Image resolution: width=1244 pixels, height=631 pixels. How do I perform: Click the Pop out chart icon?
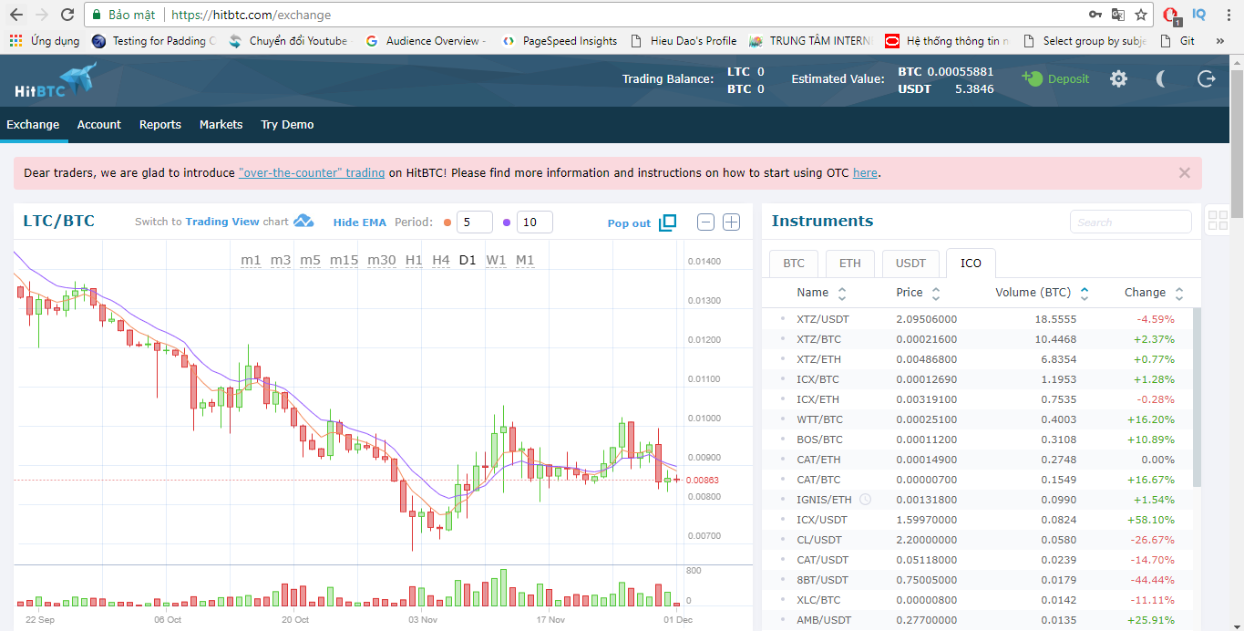tap(667, 222)
